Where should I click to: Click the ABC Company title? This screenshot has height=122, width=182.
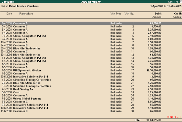[x=91, y=2]
